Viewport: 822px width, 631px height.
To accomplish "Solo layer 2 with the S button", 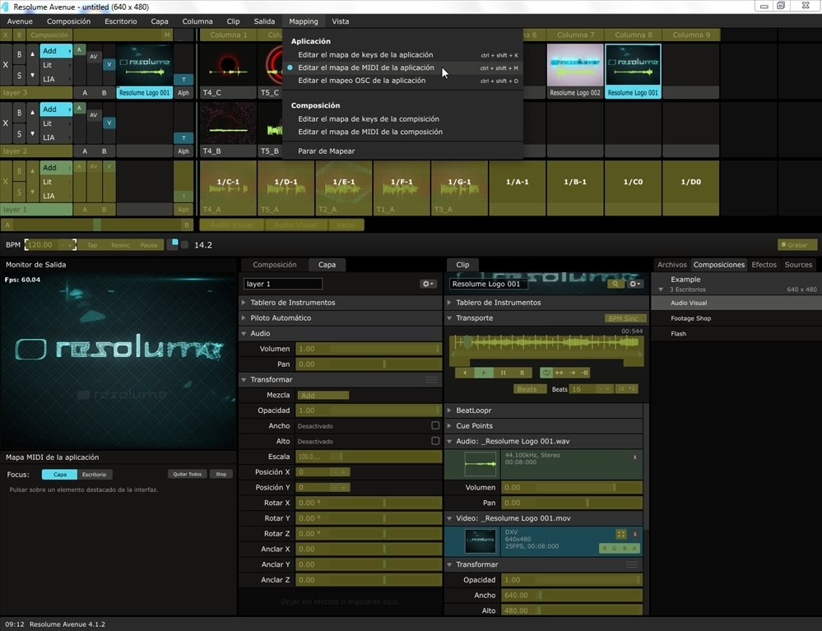I will [20, 133].
